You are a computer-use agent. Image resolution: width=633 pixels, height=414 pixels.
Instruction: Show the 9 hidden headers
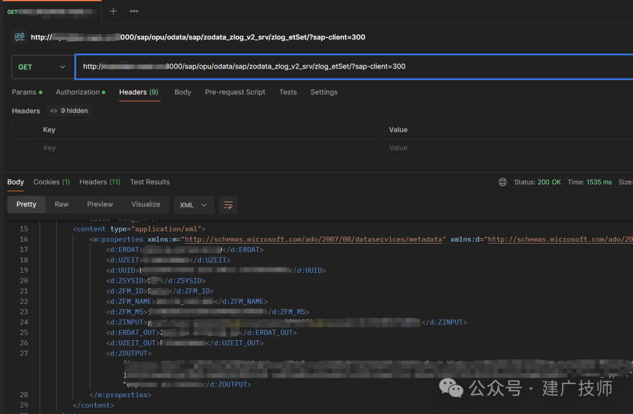69,111
